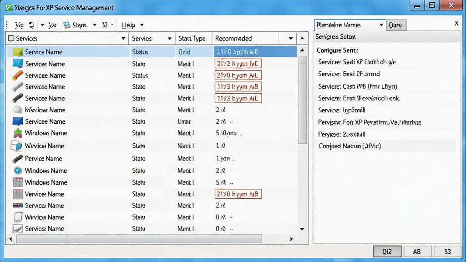Expand the dropdown arrow on the Services column next to Start Type
Viewport: 466px width, 262px height.
coord(170,38)
